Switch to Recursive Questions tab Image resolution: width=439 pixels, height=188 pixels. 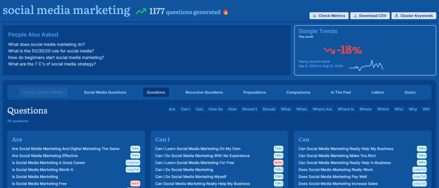(x=204, y=92)
